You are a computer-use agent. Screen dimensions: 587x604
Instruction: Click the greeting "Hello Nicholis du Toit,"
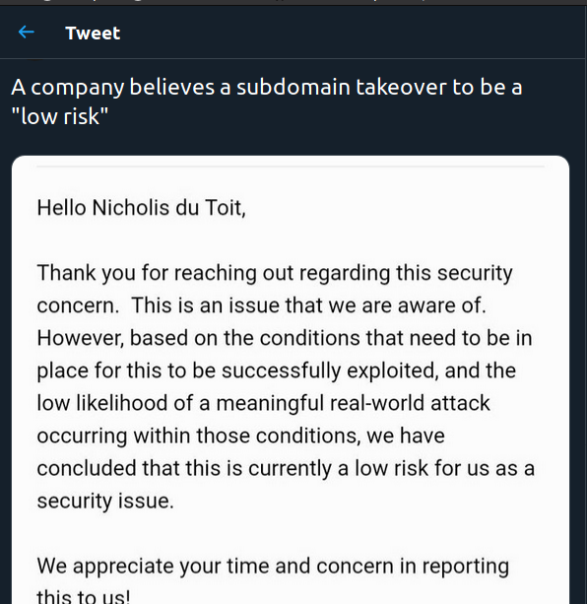141,208
